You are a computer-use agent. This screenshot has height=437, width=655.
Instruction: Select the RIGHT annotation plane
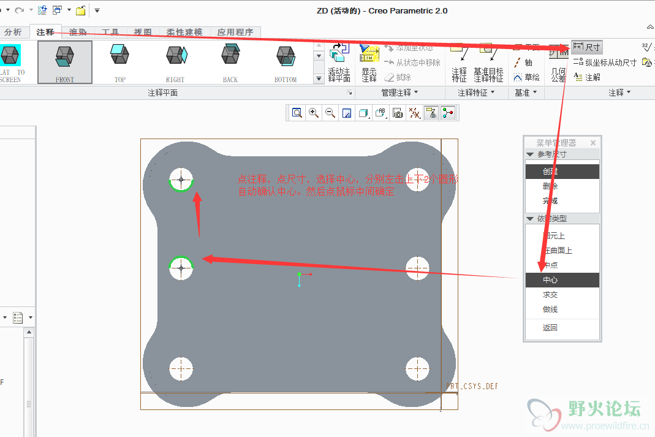click(175, 63)
